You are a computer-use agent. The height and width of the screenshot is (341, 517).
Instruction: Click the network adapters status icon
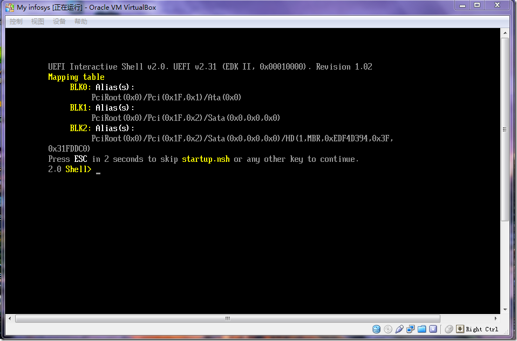tap(411, 329)
